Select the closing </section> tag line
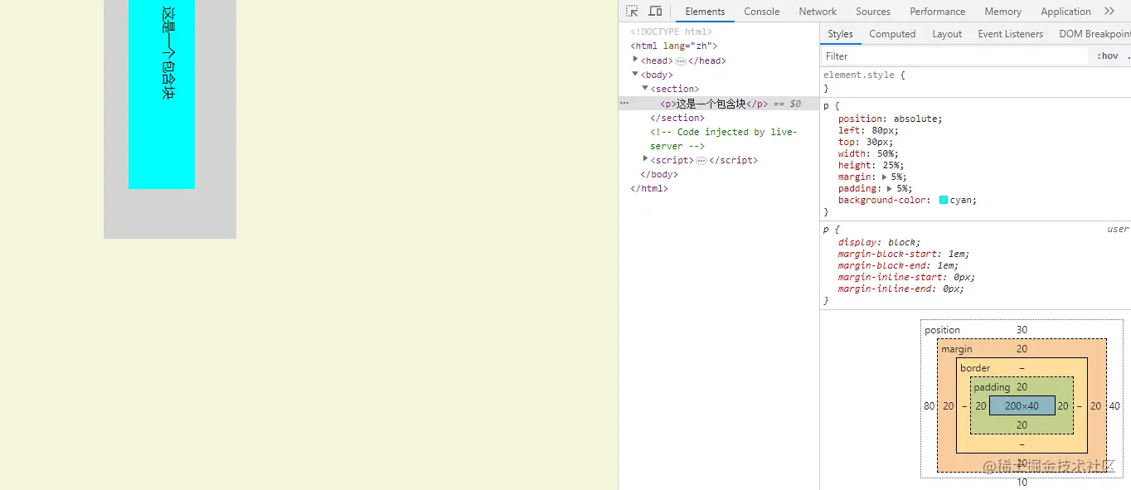 click(677, 118)
